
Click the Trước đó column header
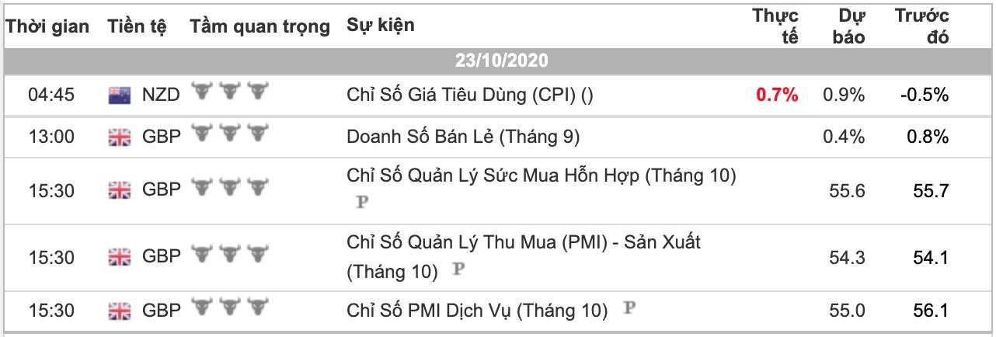tap(922, 26)
